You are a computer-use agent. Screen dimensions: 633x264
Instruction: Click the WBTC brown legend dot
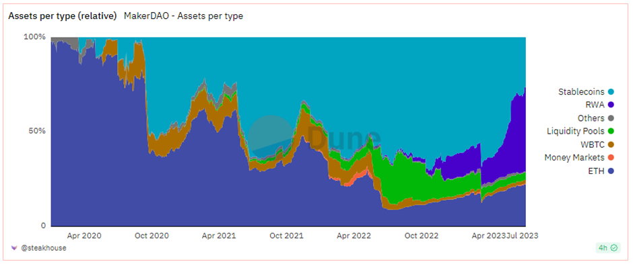point(611,144)
